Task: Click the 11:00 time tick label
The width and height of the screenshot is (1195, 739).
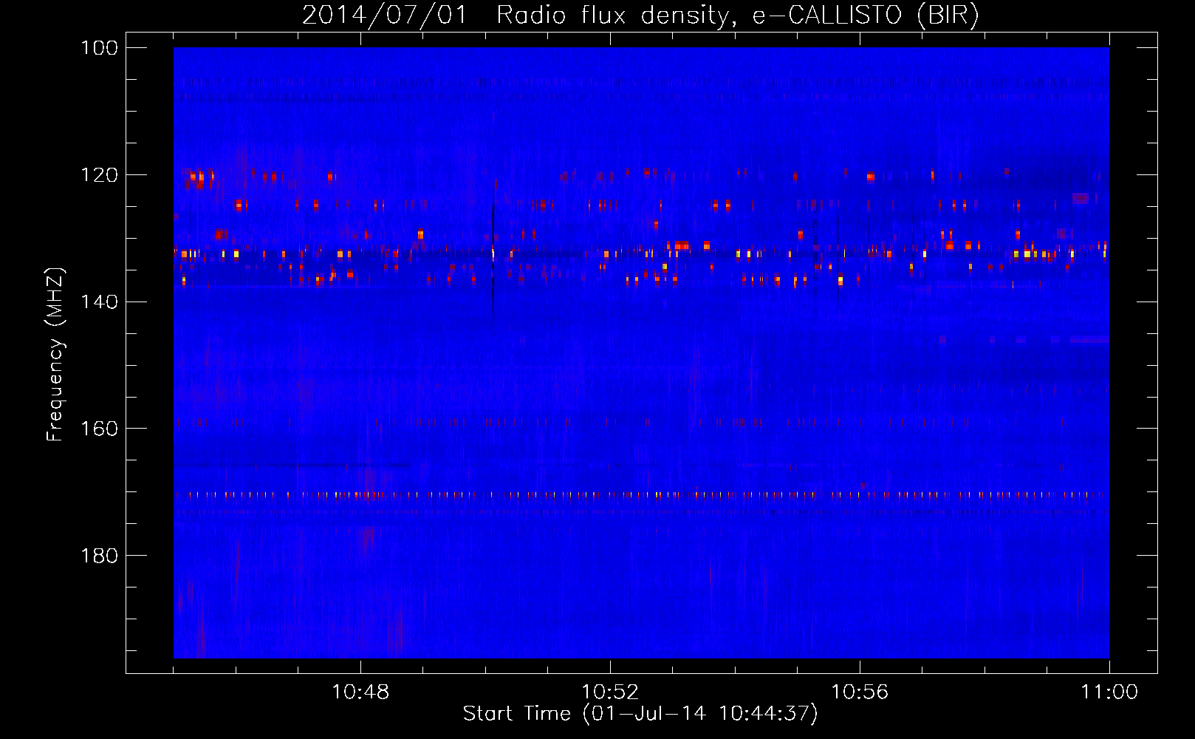Action: [1109, 692]
